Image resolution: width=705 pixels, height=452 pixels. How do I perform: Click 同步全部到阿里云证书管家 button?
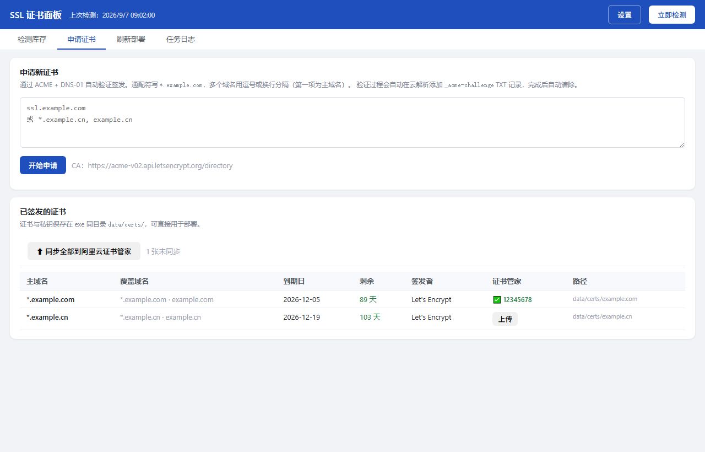[84, 251]
